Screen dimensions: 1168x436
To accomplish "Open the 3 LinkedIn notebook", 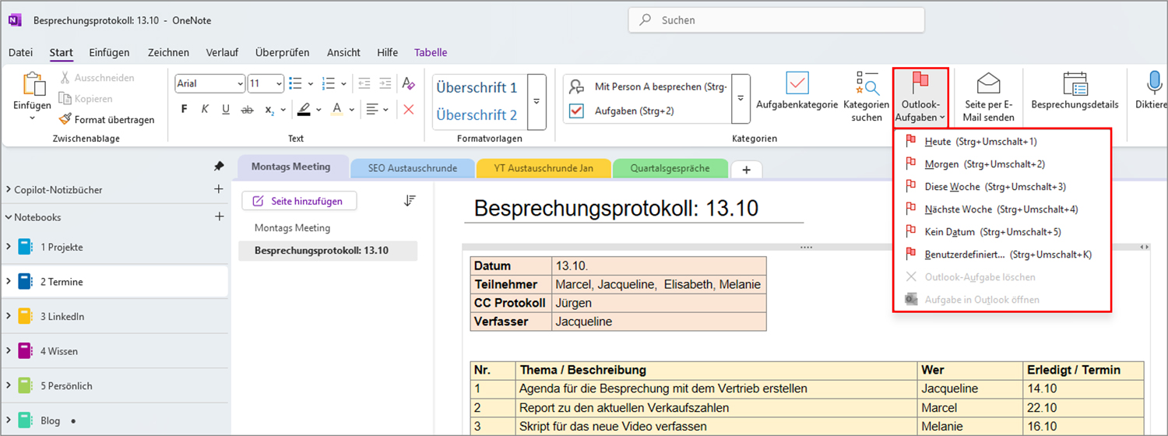I will click(114, 316).
